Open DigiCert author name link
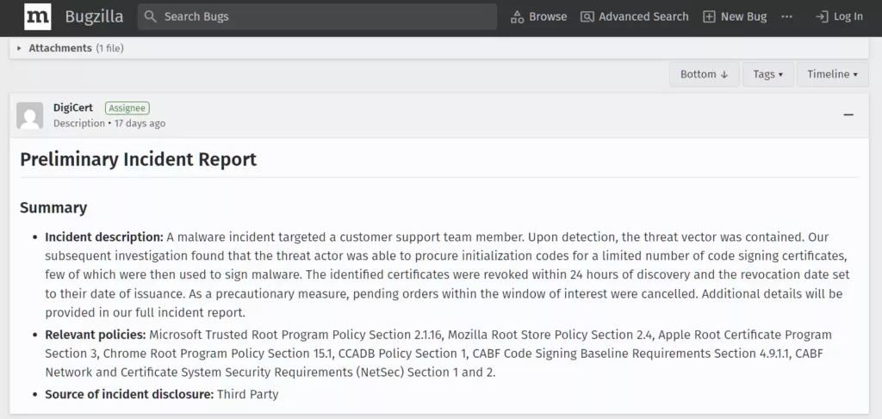The width and height of the screenshot is (882, 419). (x=73, y=108)
